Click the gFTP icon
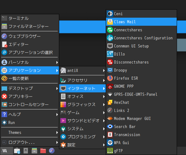 click(110, 151)
